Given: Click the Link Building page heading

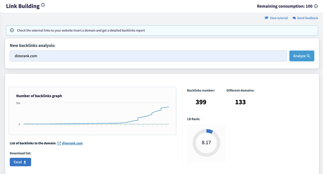Looking at the screenshot, I should (x=23, y=6).
